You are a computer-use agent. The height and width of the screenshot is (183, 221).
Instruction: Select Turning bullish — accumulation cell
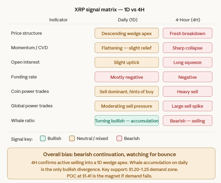[127, 121]
